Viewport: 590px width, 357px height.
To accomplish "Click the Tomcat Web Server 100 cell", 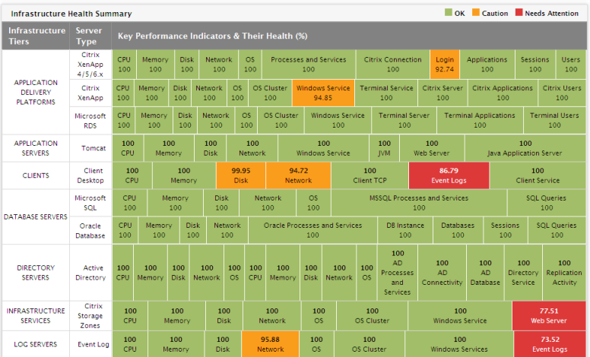I will [432, 148].
